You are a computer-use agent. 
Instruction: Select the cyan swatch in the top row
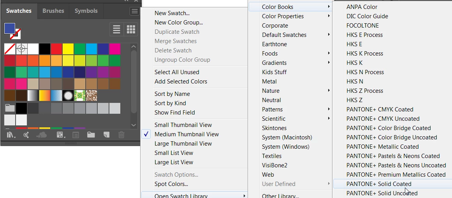tap(91, 49)
